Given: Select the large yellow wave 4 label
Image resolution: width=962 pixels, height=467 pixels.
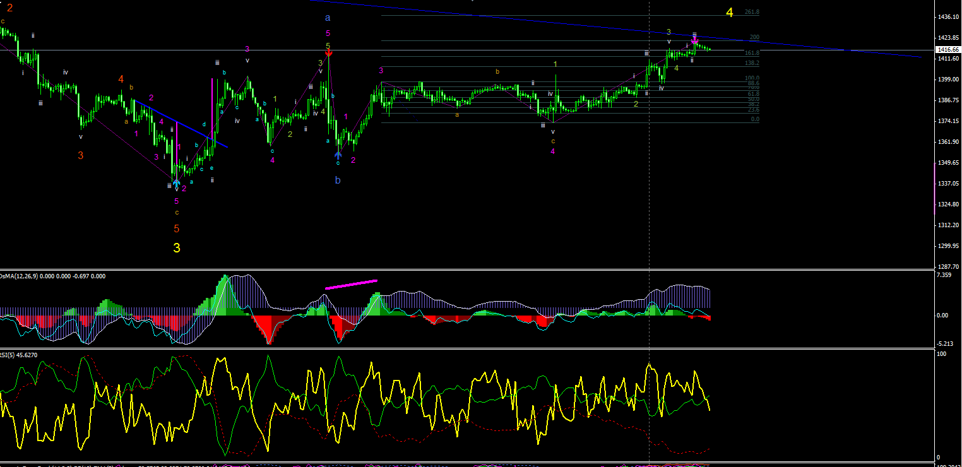Looking at the screenshot, I should point(730,13).
